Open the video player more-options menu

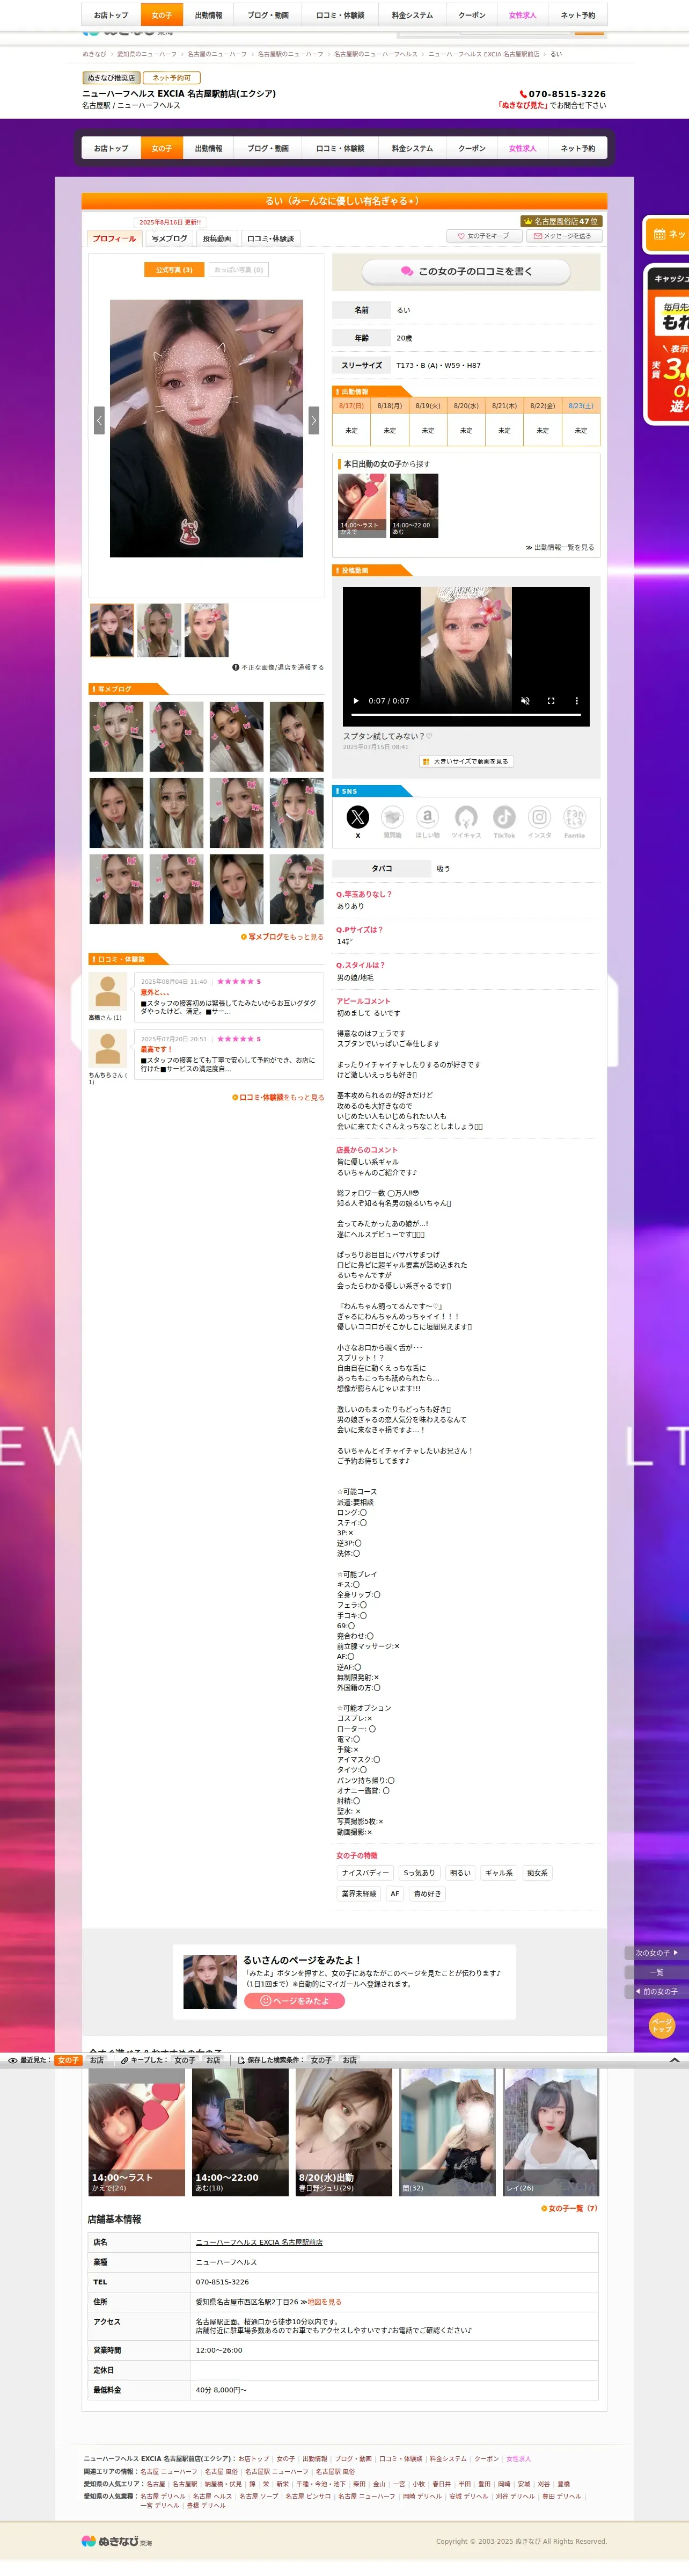click(576, 701)
